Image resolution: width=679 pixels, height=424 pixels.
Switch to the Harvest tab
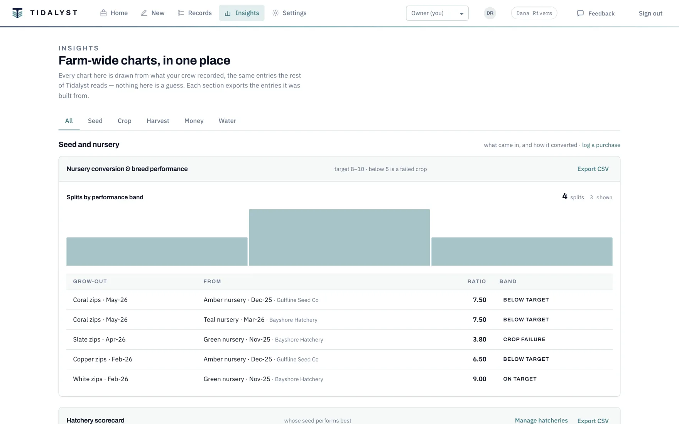[158, 121]
